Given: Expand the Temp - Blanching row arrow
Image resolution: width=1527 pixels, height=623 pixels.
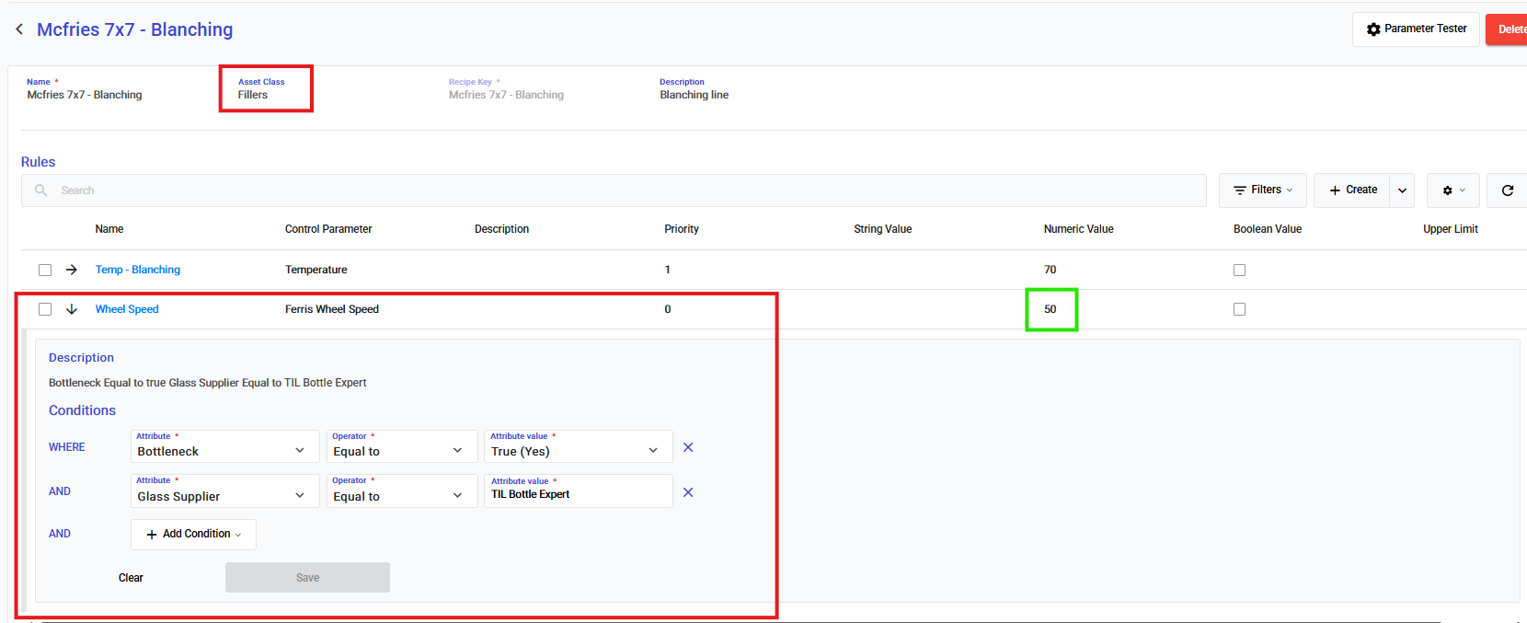Looking at the screenshot, I should [72, 270].
